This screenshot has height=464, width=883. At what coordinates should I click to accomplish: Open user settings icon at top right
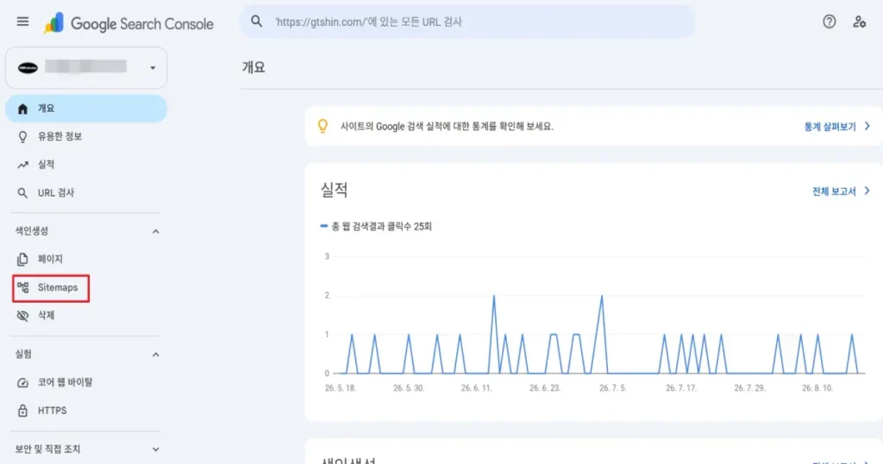click(859, 22)
